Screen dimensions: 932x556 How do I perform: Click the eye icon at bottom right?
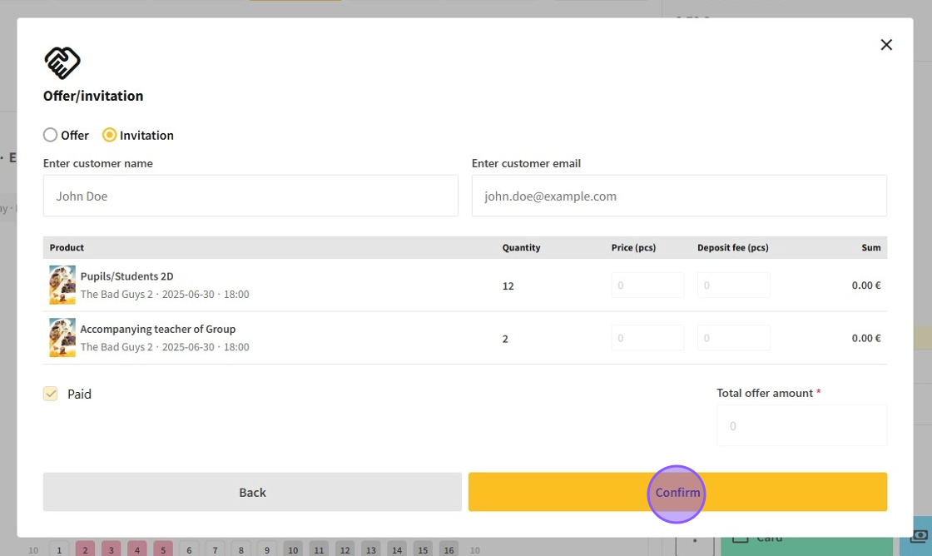click(x=919, y=537)
